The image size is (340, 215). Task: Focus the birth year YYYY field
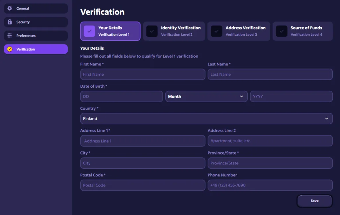pyautogui.click(x=291, y=97)
